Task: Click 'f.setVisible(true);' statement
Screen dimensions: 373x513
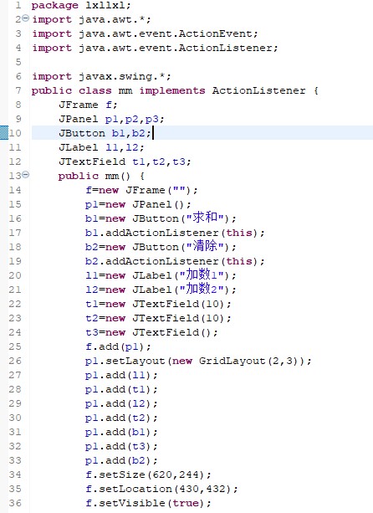Action: point(148,503)
